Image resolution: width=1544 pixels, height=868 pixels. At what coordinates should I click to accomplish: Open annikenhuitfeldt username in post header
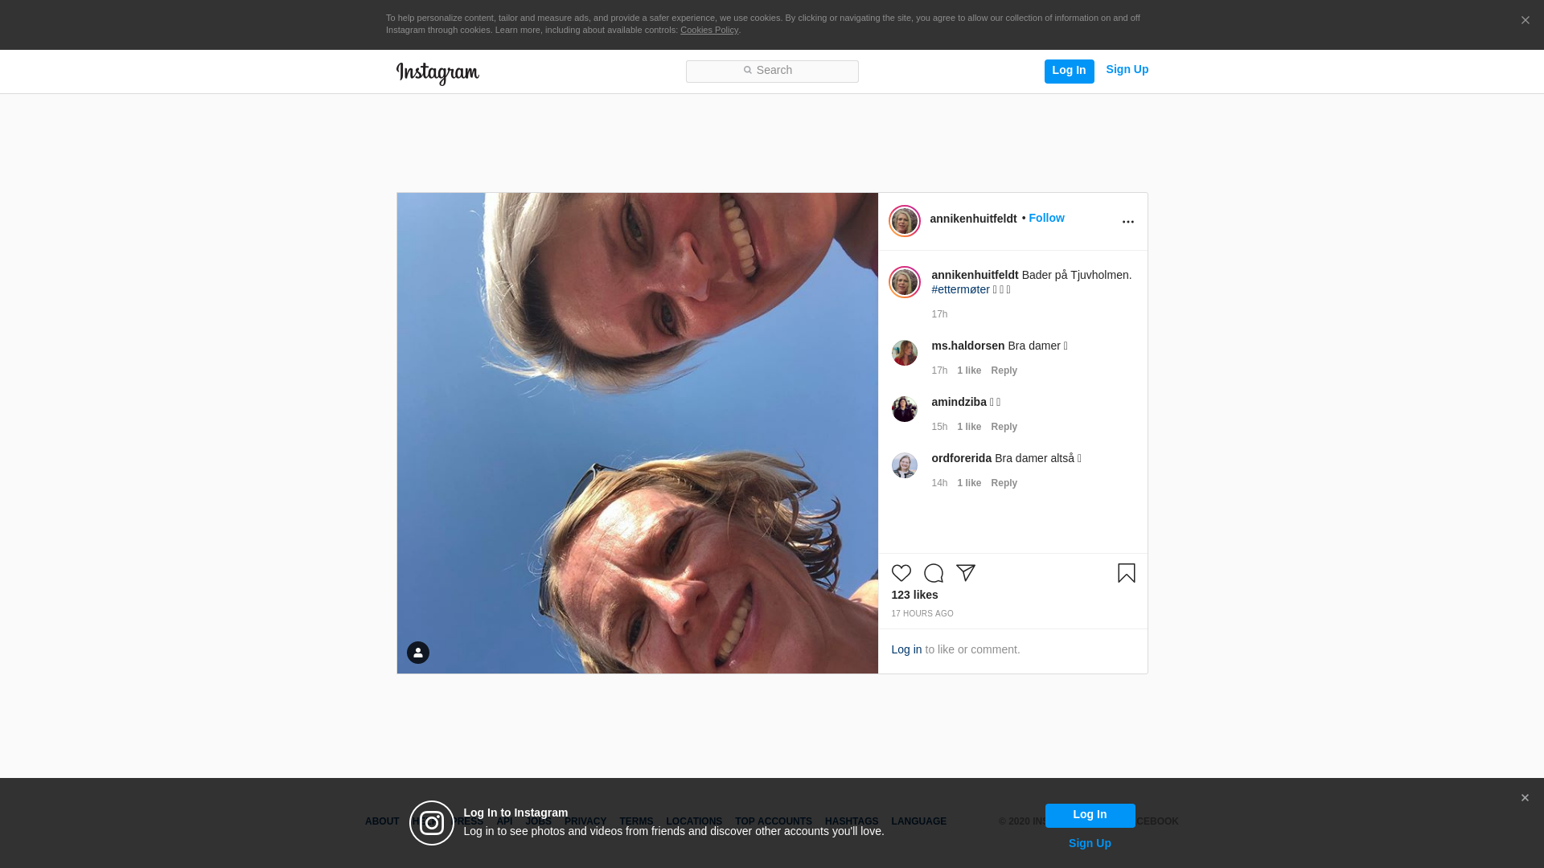[x=973, y=219]
